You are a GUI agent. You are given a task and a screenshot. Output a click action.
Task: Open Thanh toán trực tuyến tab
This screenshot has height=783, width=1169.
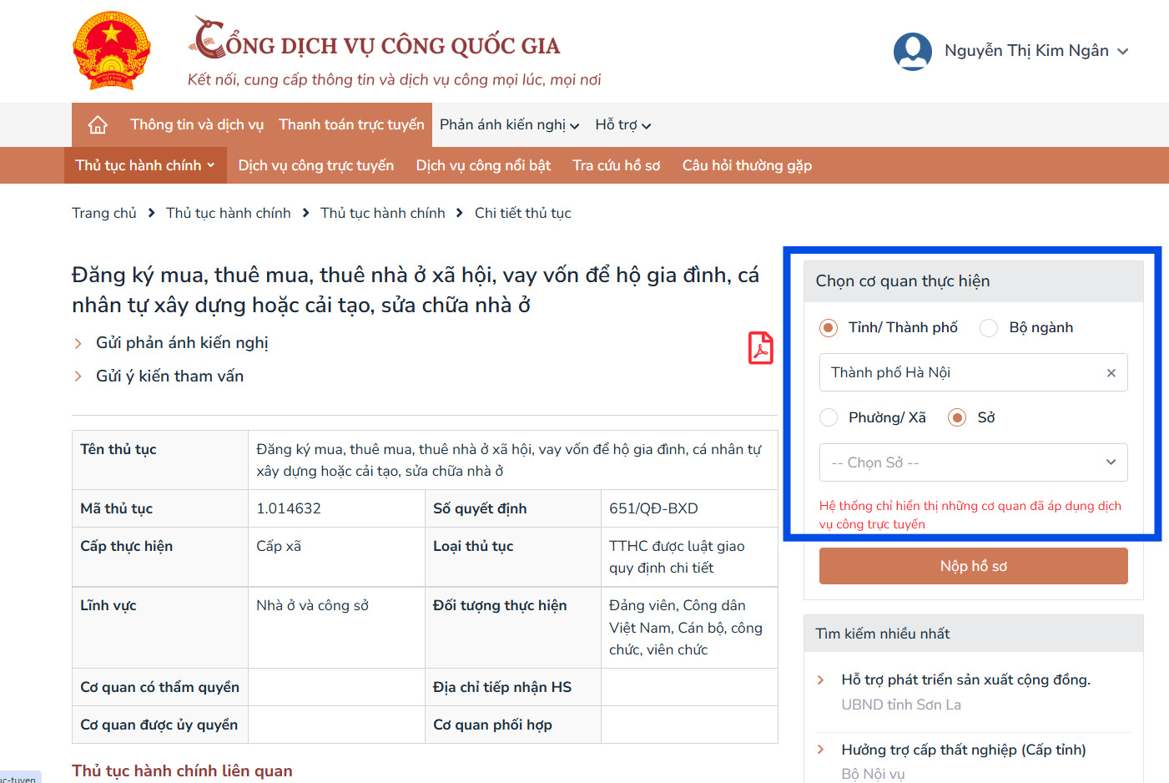click(351, 125)
